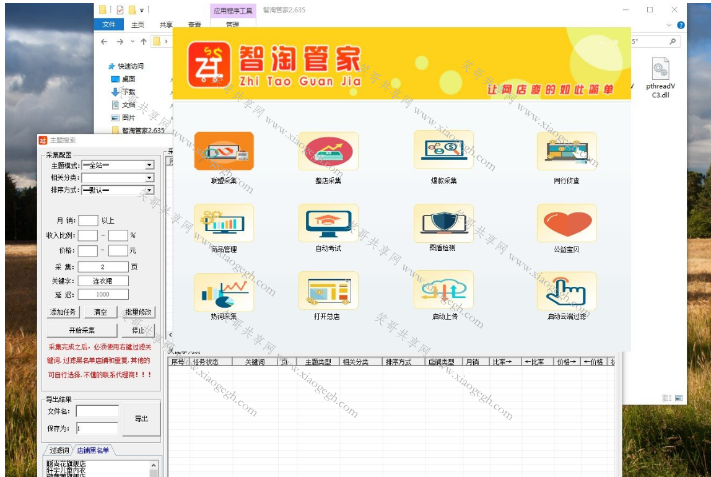Screen dimensions: 711x477
Task: Select the pthreadVC3.dll file in Explorer
Action: click(660, 77)
